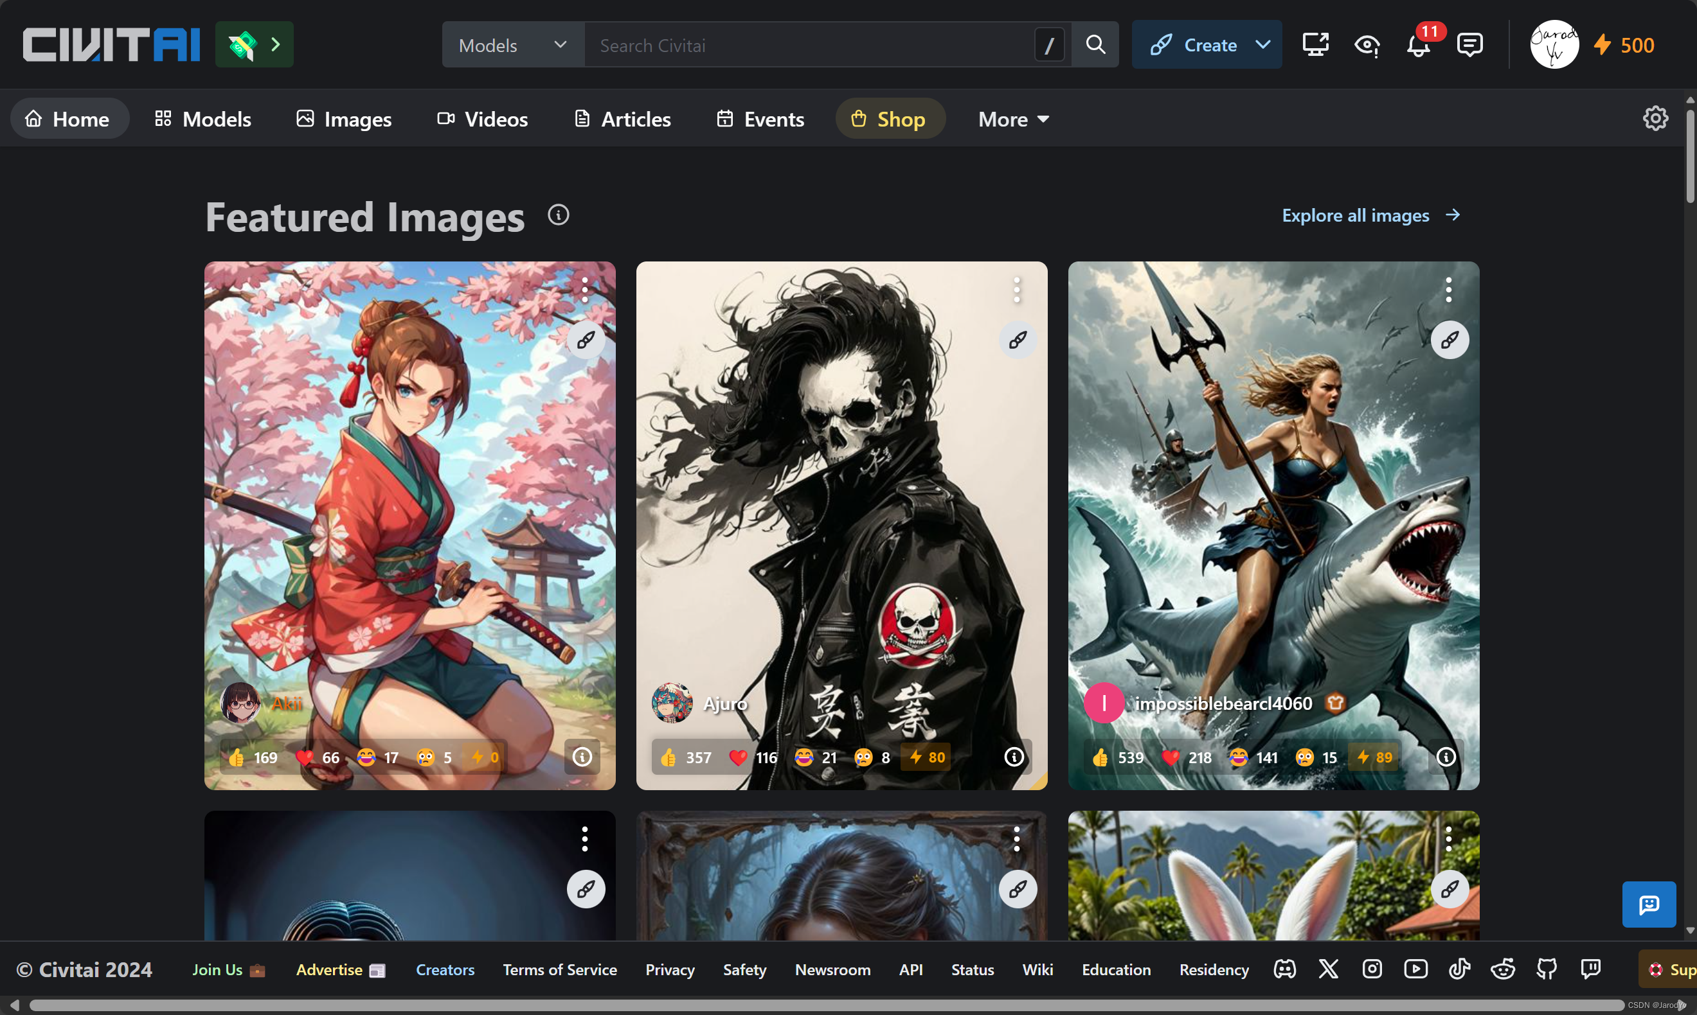Click the Search Civitai input field
1697x1015 pixels.
point(807,45)
